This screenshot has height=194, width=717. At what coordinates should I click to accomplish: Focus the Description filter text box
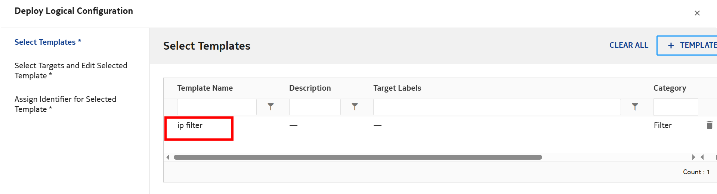315,107
